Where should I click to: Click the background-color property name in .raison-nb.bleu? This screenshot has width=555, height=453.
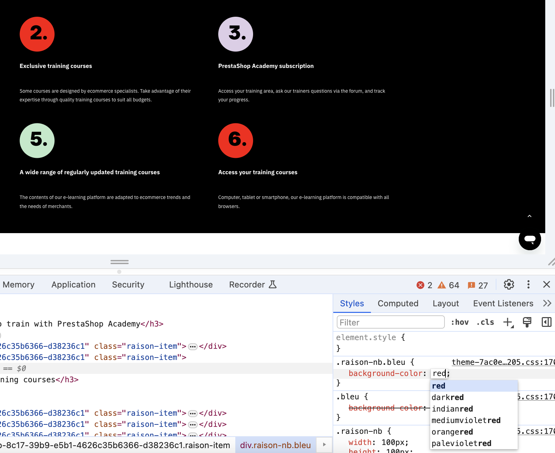pyautogui.click(x=386, y=374)
